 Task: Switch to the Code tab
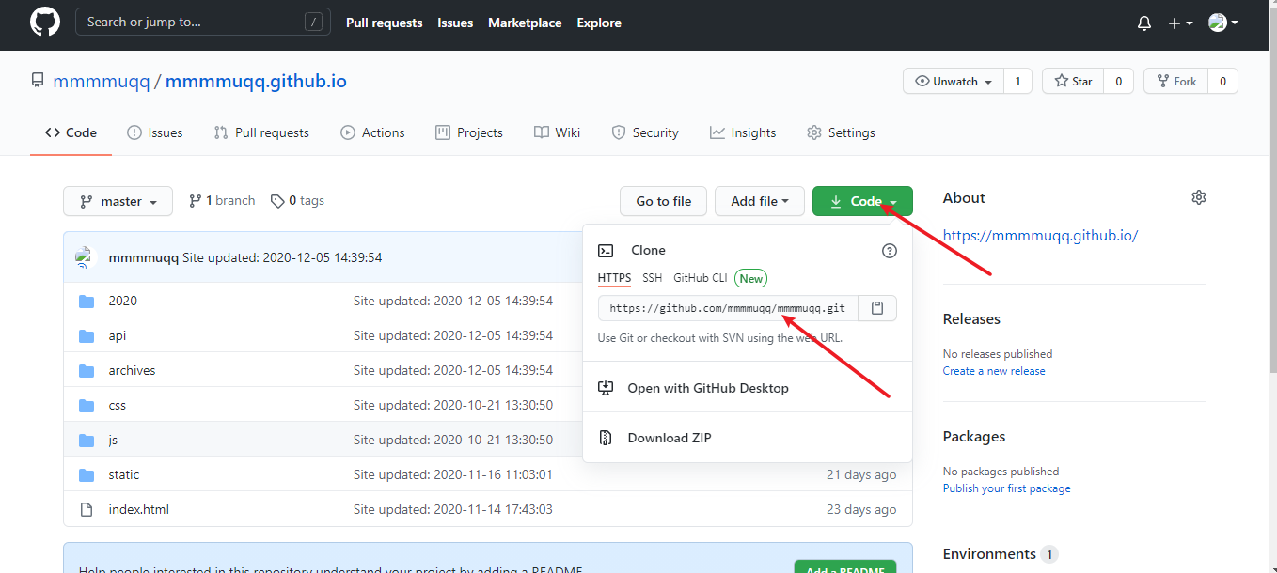pyautogui.click(x=71, y=132)
